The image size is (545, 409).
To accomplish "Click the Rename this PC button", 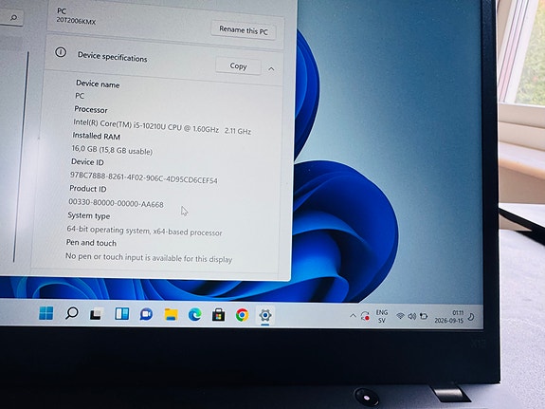I will pyautogui.click(x=244, y=30).
